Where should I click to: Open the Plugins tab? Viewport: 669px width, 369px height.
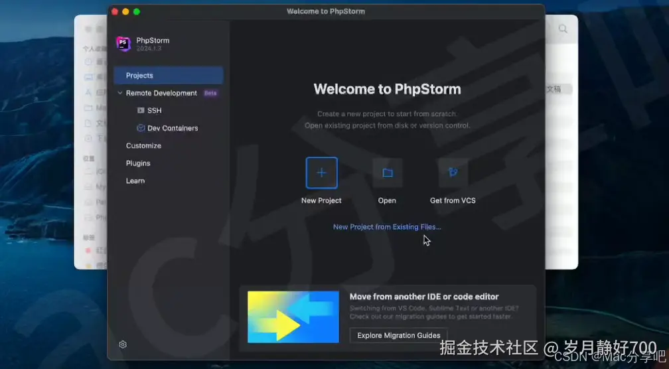tap(138, 163)
